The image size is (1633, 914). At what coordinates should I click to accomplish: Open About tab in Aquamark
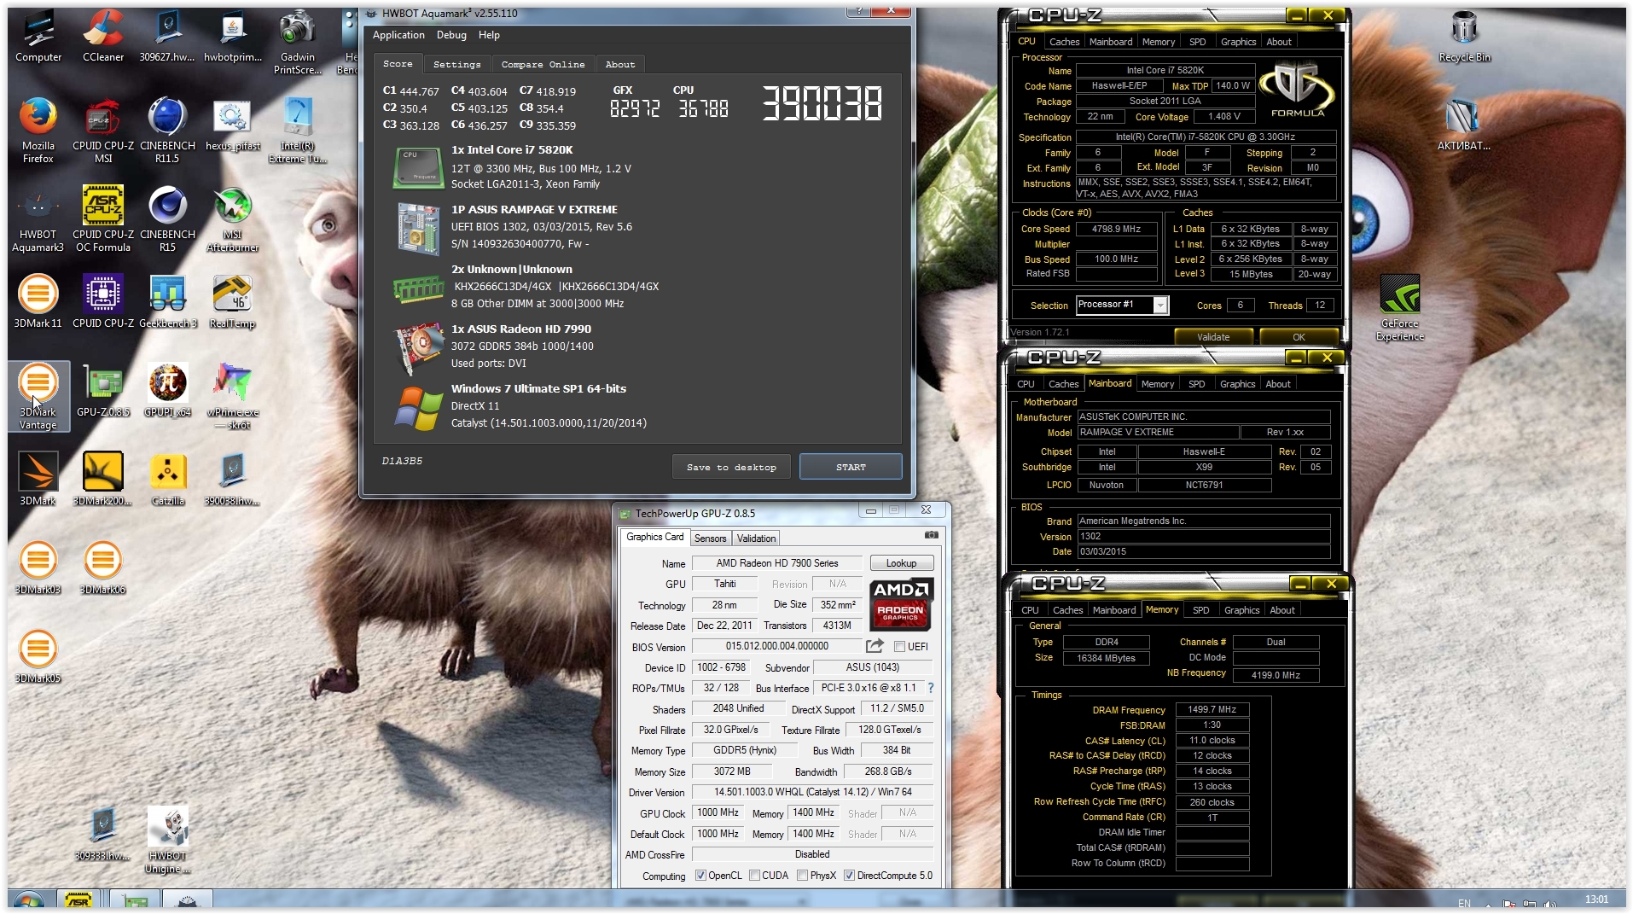(620, 64)
